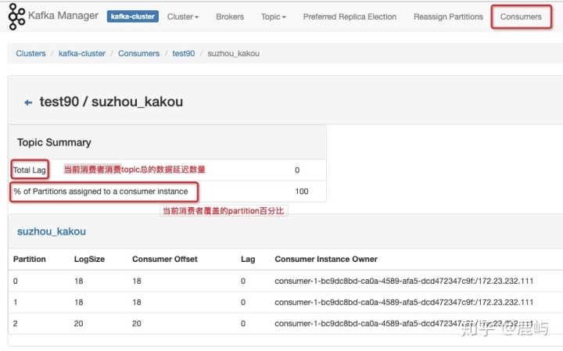Viewport: 563px width, 351px height.
Task: Open Reassign Partitions page
Action: point(448,17)
